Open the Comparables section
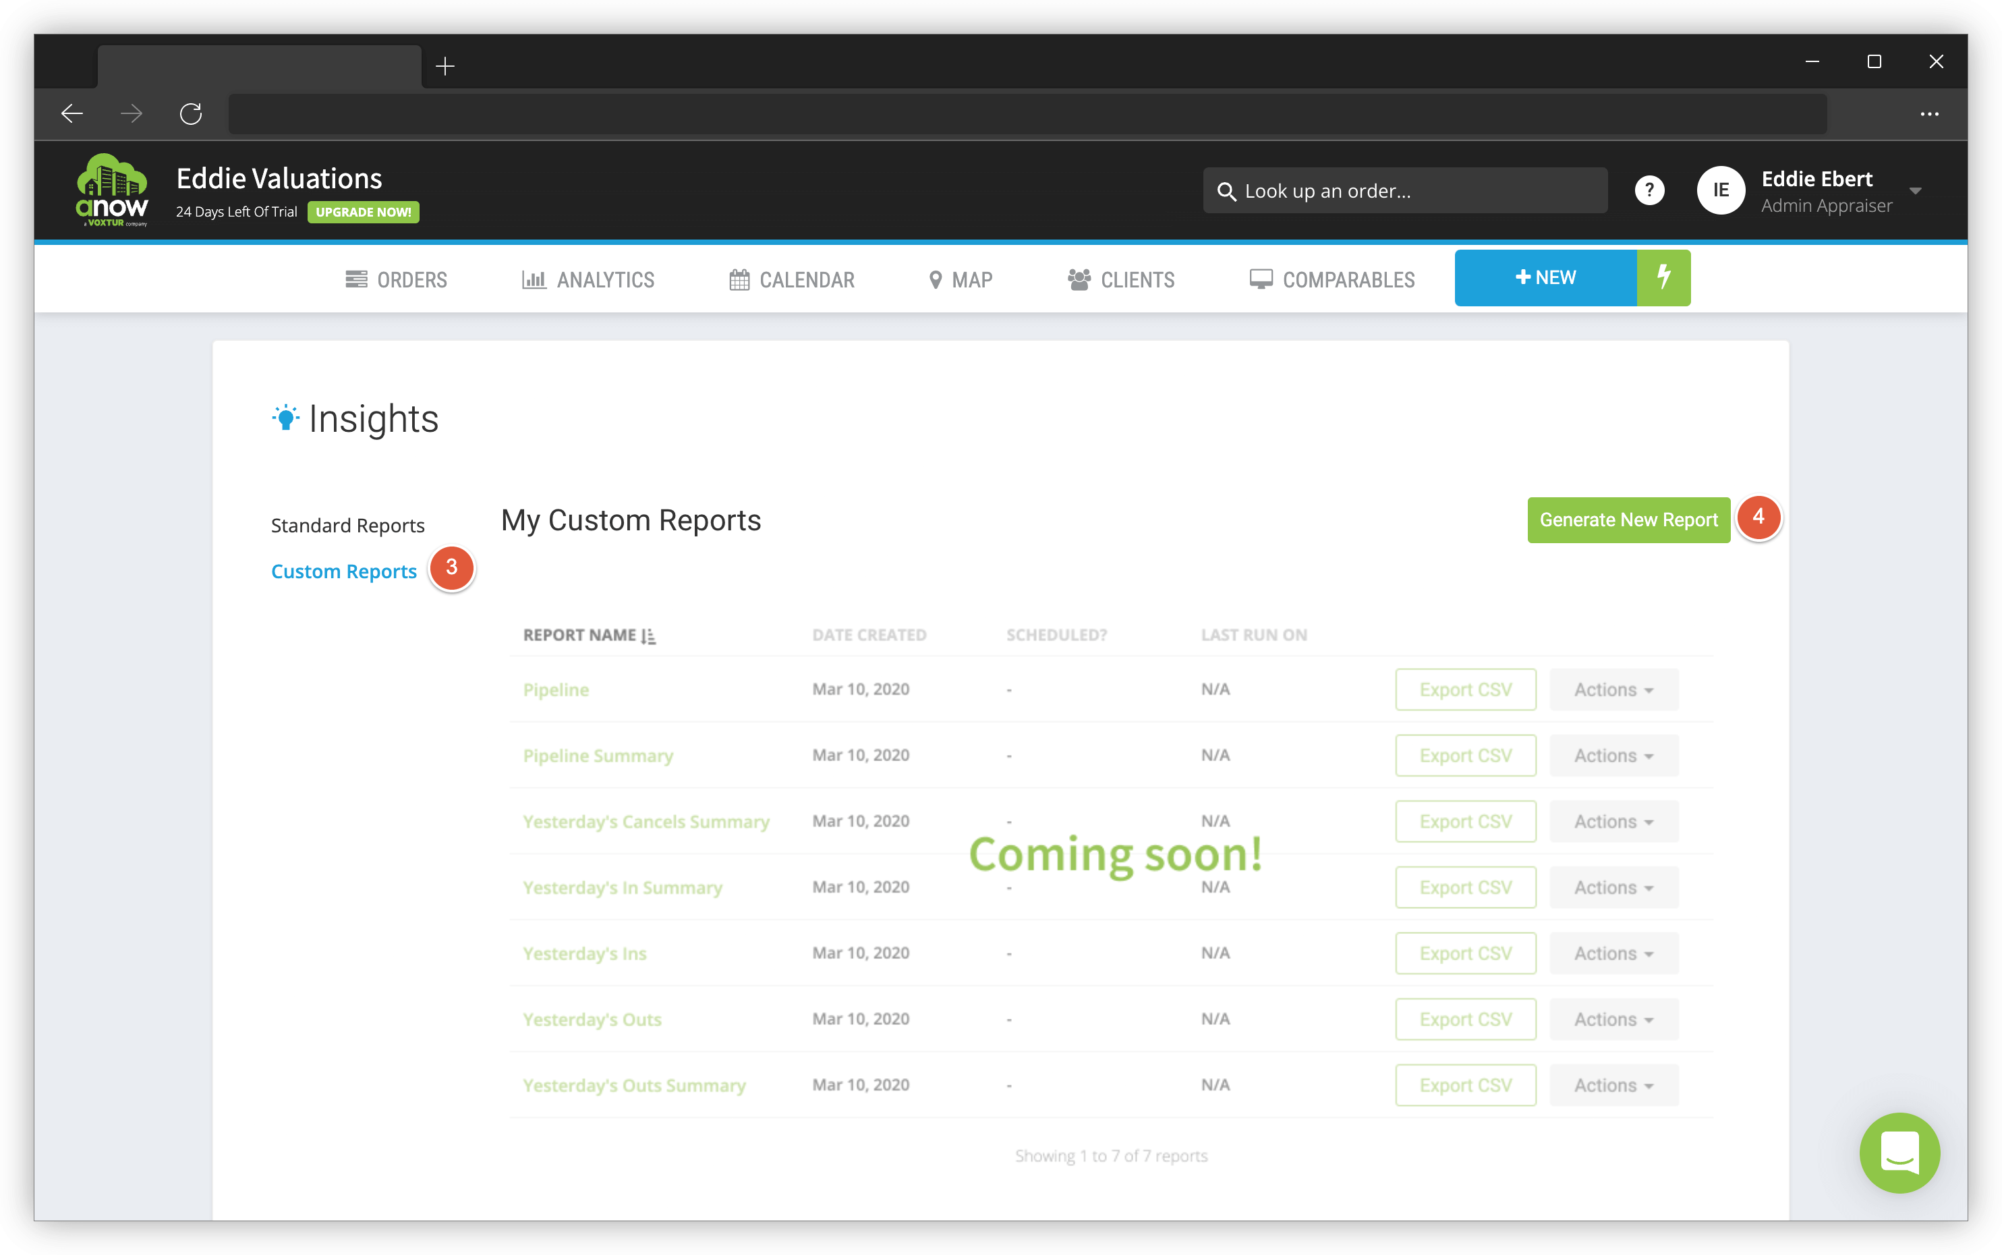Viewport: 2002px width, 1255px height. click(1332, 279)
